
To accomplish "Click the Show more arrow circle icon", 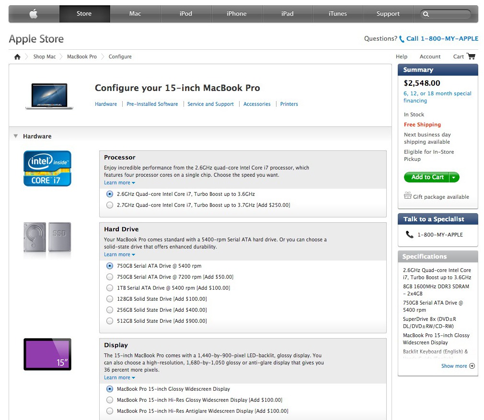I will pos(472,366).
